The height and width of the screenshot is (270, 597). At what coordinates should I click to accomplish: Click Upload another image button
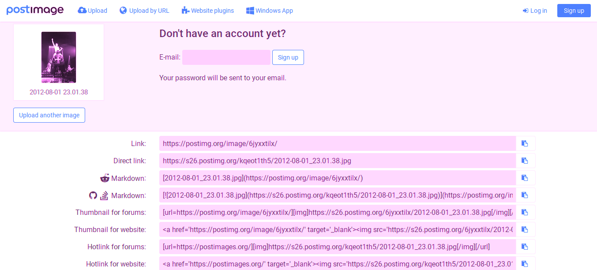[49, 115]
